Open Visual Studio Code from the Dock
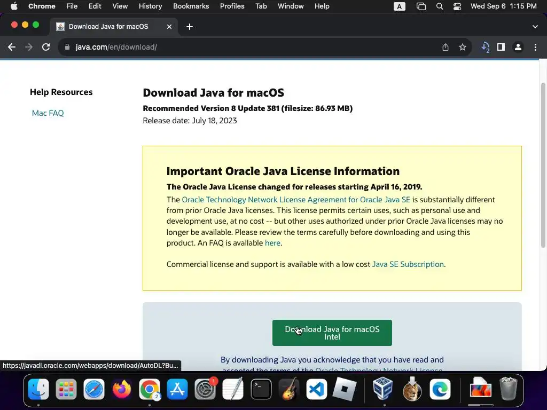 coord(316,389)
